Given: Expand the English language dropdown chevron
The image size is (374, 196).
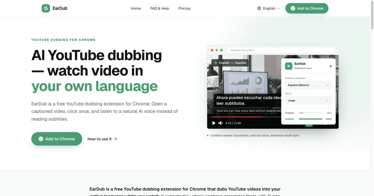Looking at the screenshot, I should (279, 8).
